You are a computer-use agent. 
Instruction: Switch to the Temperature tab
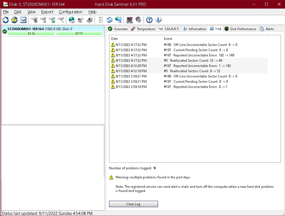(x=143, y=29)
